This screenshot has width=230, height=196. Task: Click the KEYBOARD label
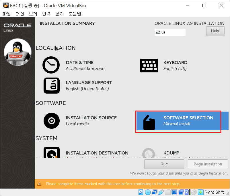point(175,62)
